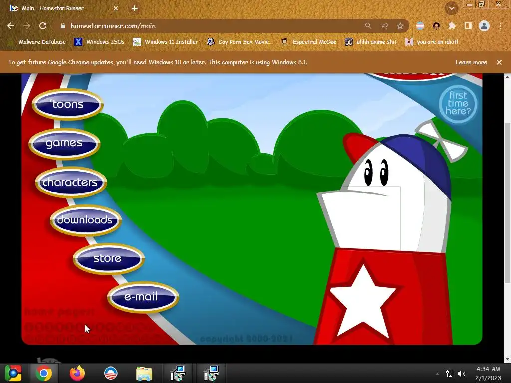Launch Firefox from the taskbar
The height and width of the screenshot is (383, 511).
[x=77, y=373]
